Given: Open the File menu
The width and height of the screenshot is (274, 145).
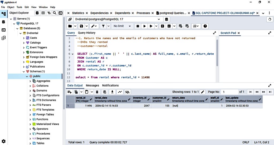Looking at the screenshot, I should click(x=3, y=7).
